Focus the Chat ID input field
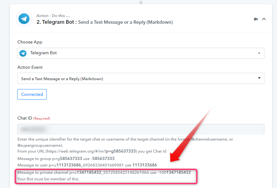Image resolution: width=277 pixels, height=188 pixels. pyautogui.click(x=141, y=129)
